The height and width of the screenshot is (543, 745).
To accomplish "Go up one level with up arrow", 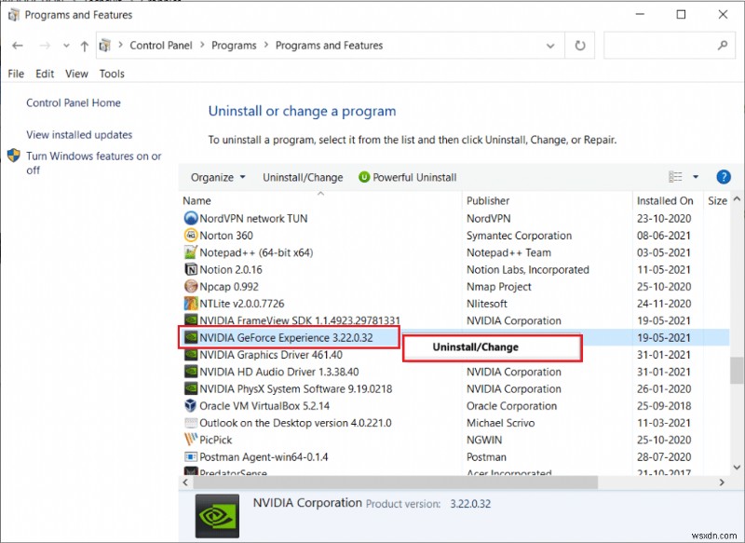I will [85, 46].
